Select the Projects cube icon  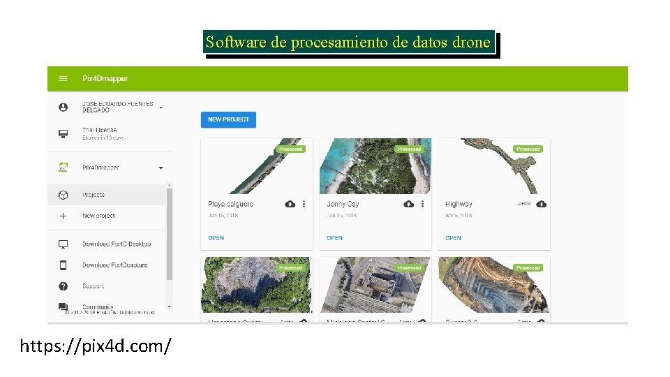click(64, 195)
